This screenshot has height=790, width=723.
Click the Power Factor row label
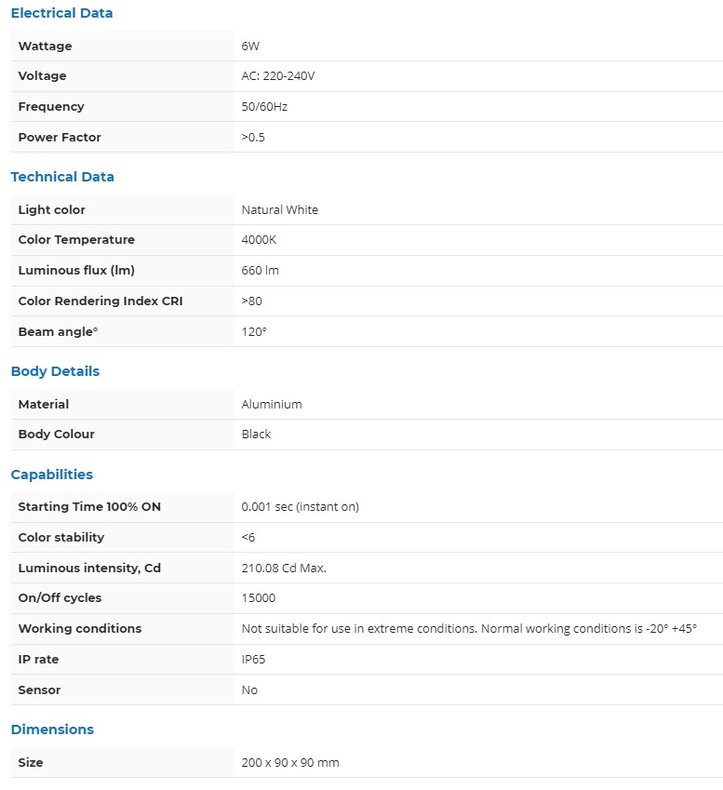click(x=60, y=138)
